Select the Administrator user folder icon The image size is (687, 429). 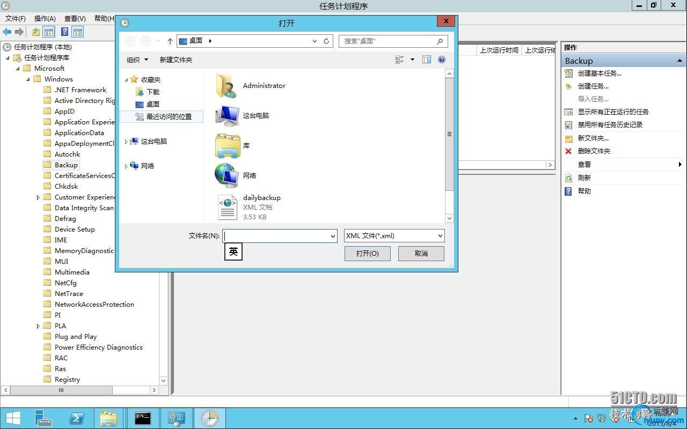point(227,86)
